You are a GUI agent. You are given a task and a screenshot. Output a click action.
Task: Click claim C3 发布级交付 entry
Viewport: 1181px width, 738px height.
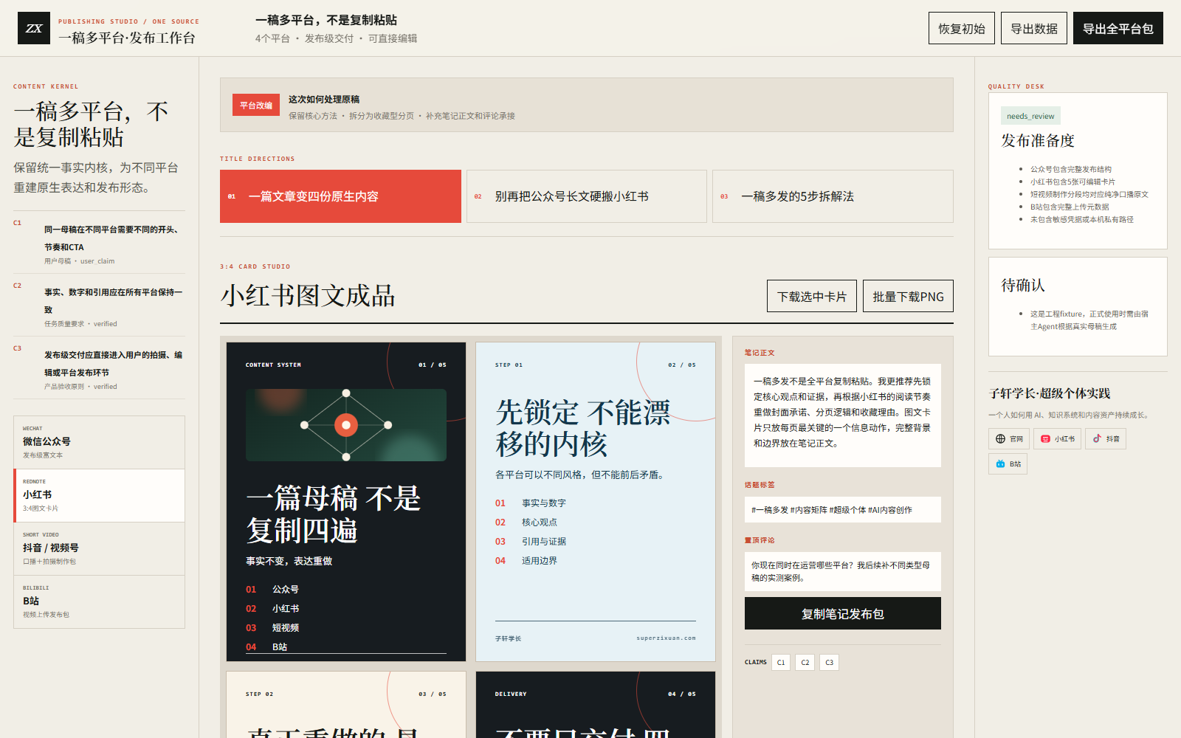pyautogui.click(x=99, y=368)
